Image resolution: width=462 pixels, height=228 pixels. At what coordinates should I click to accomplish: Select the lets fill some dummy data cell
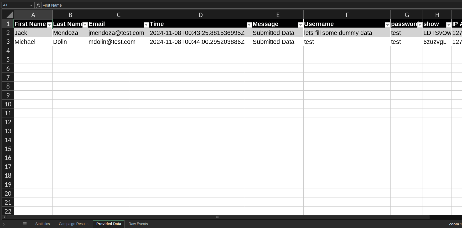coord(347,33)
